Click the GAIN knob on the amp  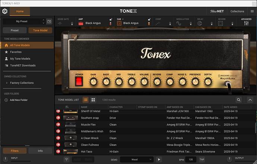tap(93, 81)
